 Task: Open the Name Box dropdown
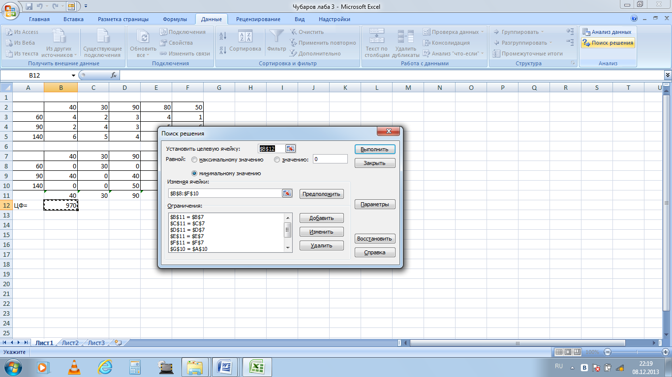click(x=74, y=76)
